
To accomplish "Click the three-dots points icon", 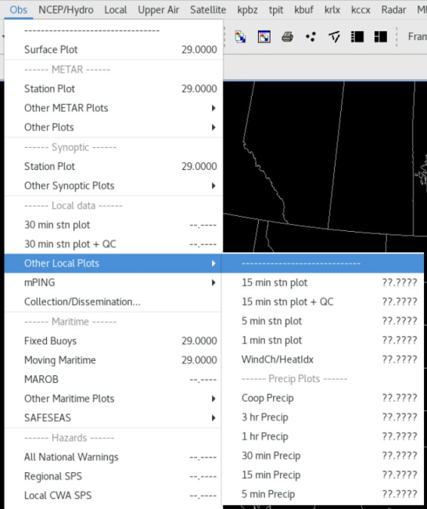I will point(310,37).
